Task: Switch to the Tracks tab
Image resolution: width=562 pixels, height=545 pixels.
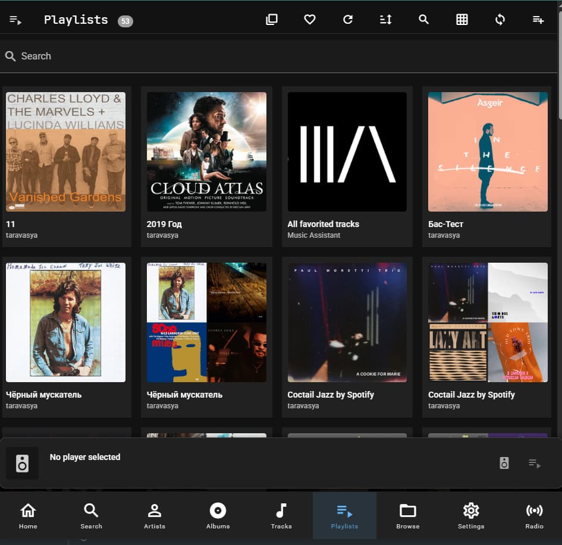Action: pos(281,516)
